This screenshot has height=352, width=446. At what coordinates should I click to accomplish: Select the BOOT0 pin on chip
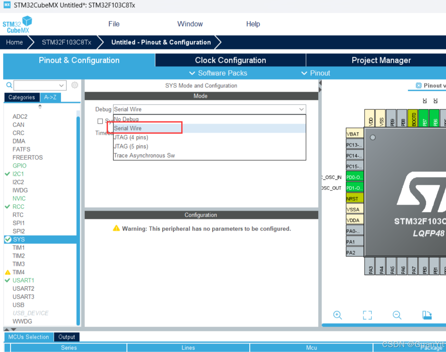[x=413, y=119]
